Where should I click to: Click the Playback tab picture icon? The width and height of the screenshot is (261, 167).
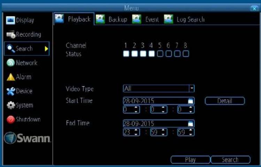pos(59,19)
